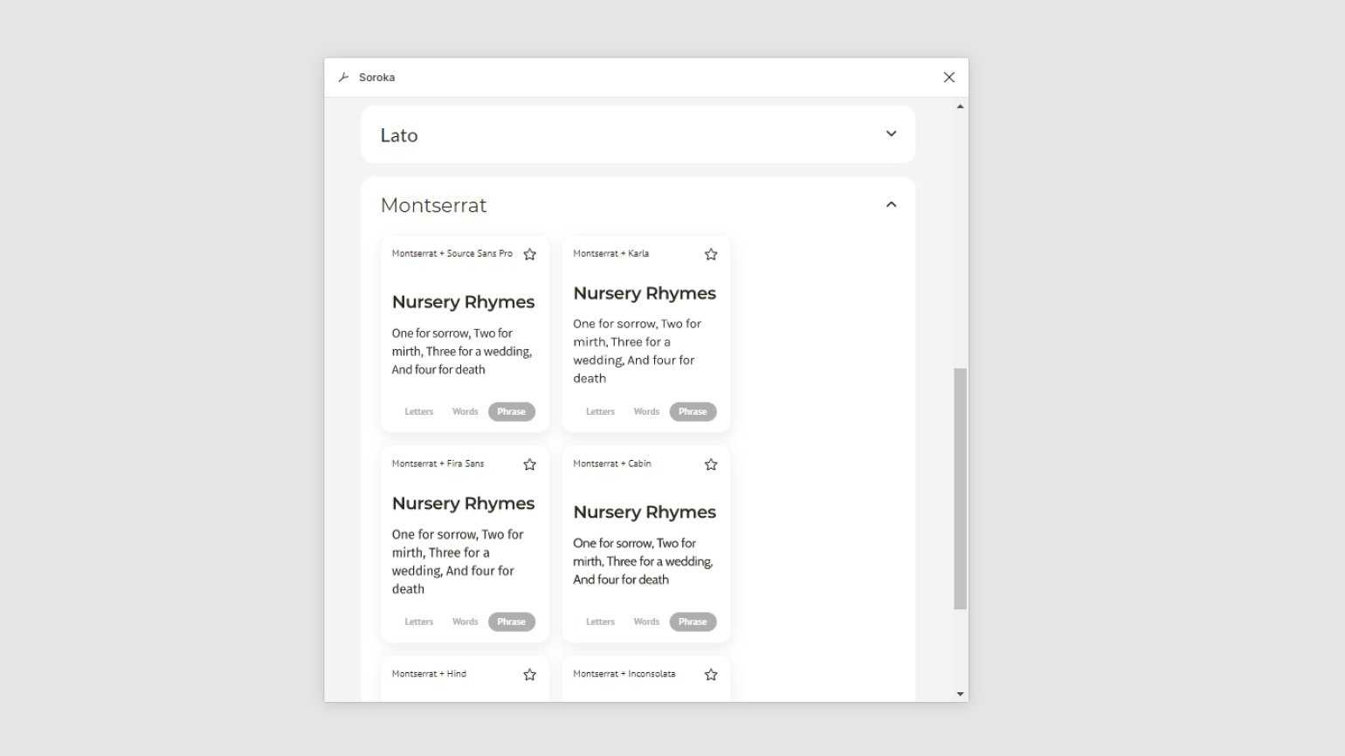Star the Montserrat + Karla pairing

pyautogui.click(x=711, y=254)
